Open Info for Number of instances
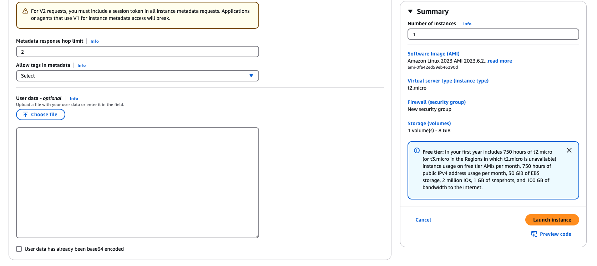Viewport: 597px width, 266px height. click(x=467, y=24)
